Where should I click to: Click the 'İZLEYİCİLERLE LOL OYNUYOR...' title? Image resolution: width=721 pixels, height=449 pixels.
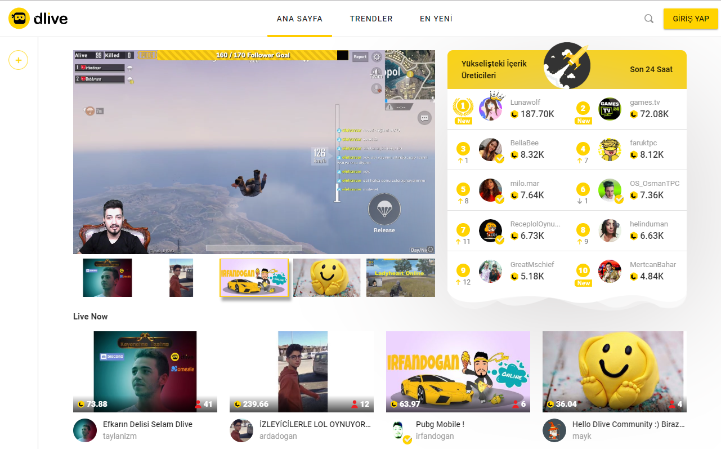315,424
